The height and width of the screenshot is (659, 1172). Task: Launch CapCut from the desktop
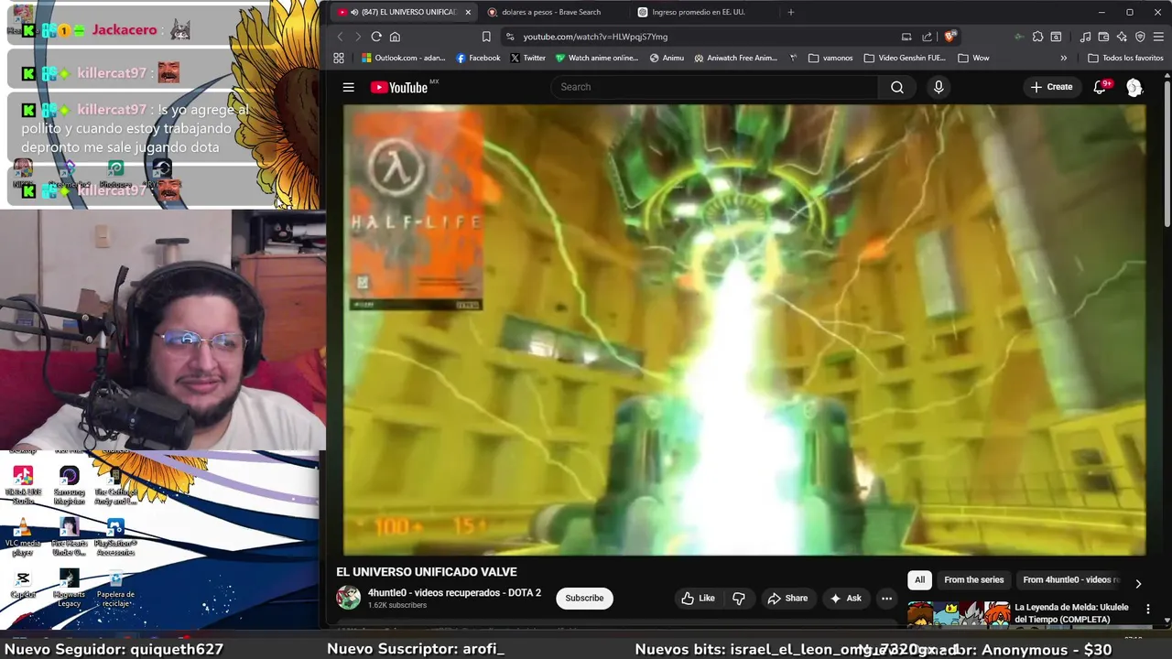tap(23, 584)
